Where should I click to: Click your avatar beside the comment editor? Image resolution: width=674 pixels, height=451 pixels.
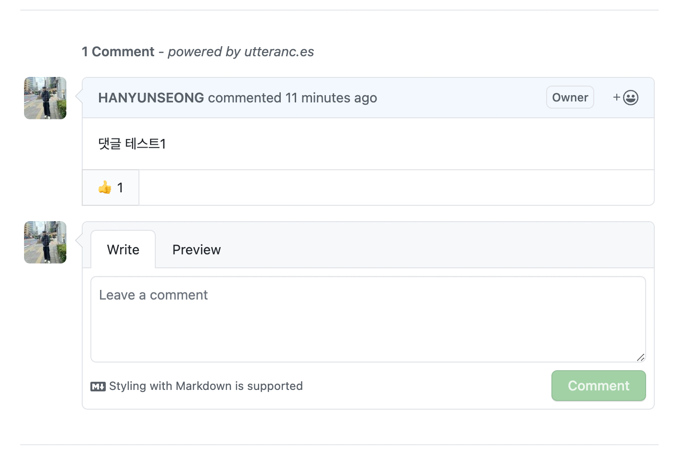click(x=45, y=242)
